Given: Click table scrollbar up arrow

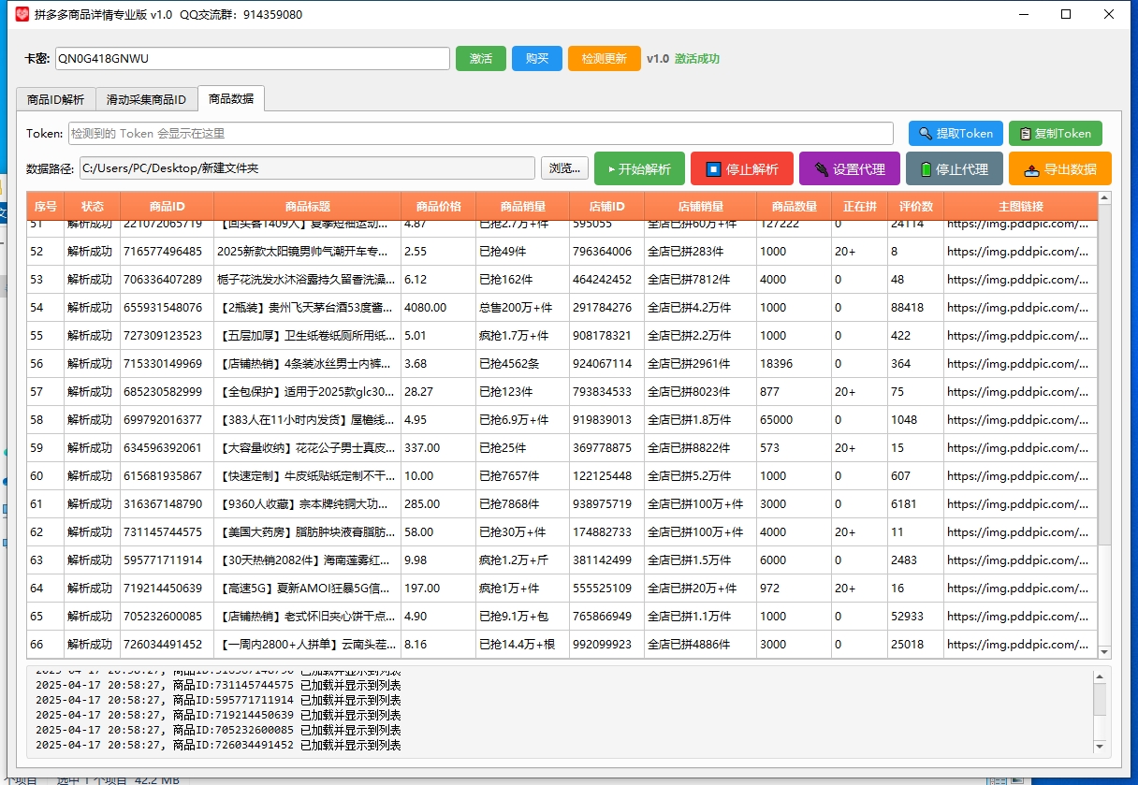Looking at the screenshot, I should pyautogui.click(x=1104, y=198).
